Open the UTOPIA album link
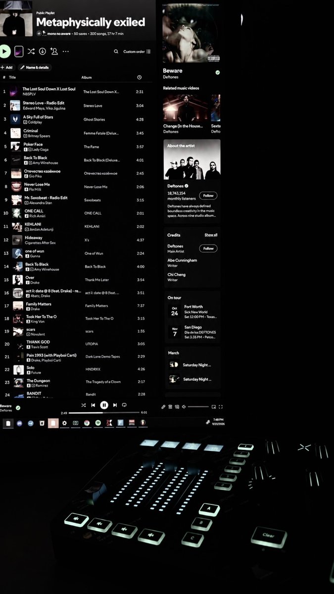The image size is (334, 594). [x=92, y=344]
